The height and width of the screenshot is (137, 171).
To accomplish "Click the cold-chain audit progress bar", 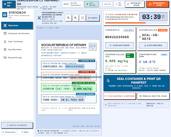I will pos(136,23).
